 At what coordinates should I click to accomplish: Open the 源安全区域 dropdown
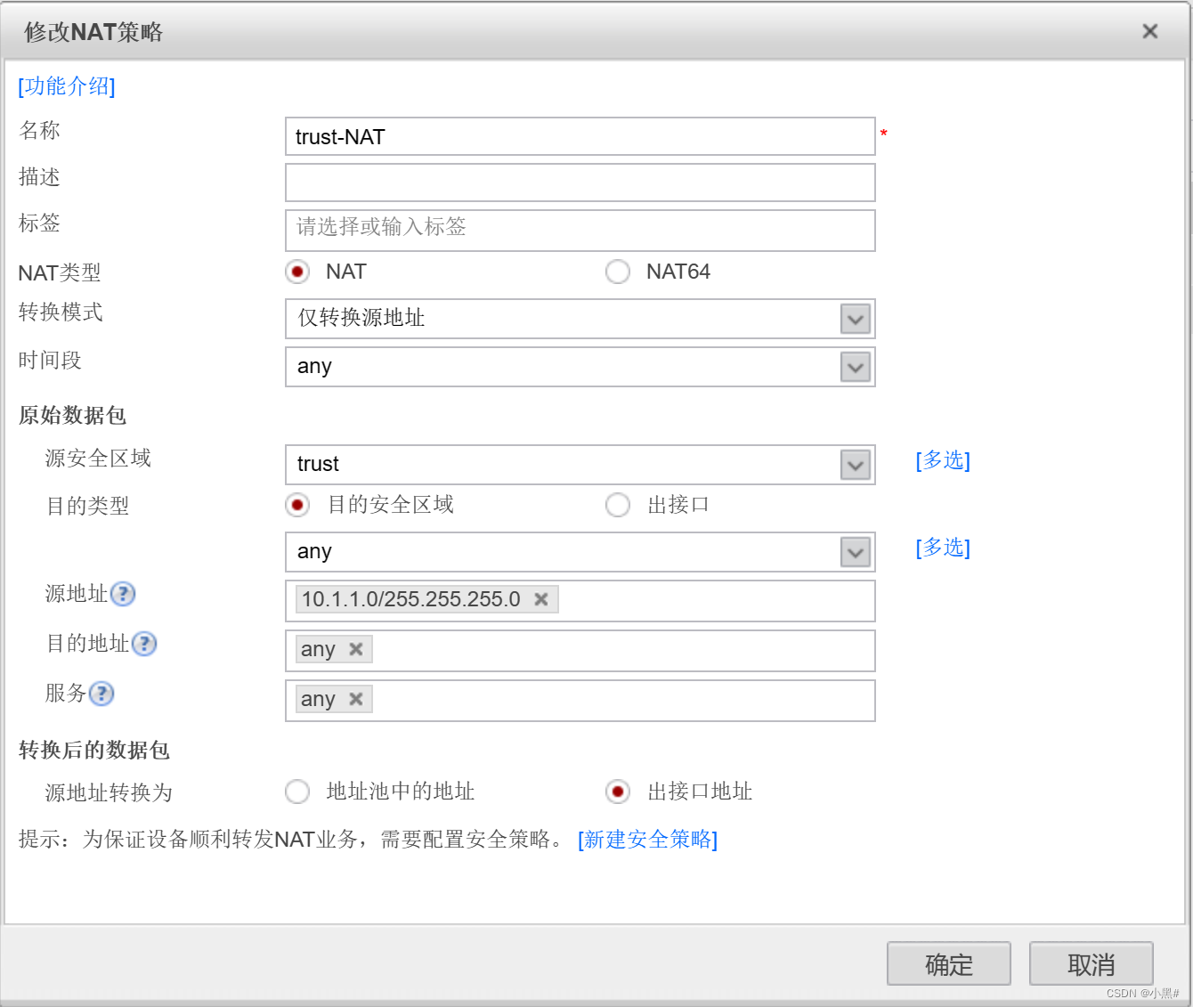click(x=855, y=465)
